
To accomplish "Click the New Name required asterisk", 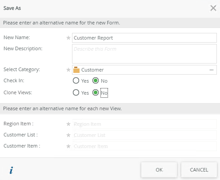I will click(68, 38).
